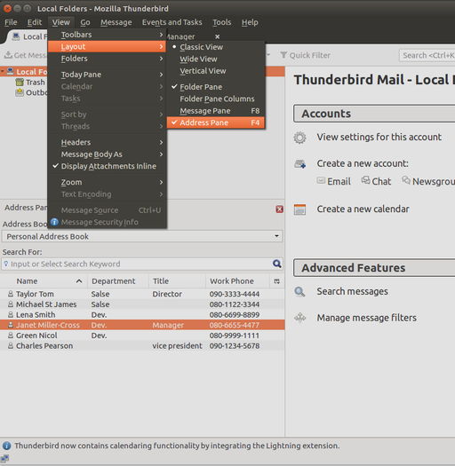Select the Classic View radio option
Screen dimensions: 455x466
click(216, 47)
